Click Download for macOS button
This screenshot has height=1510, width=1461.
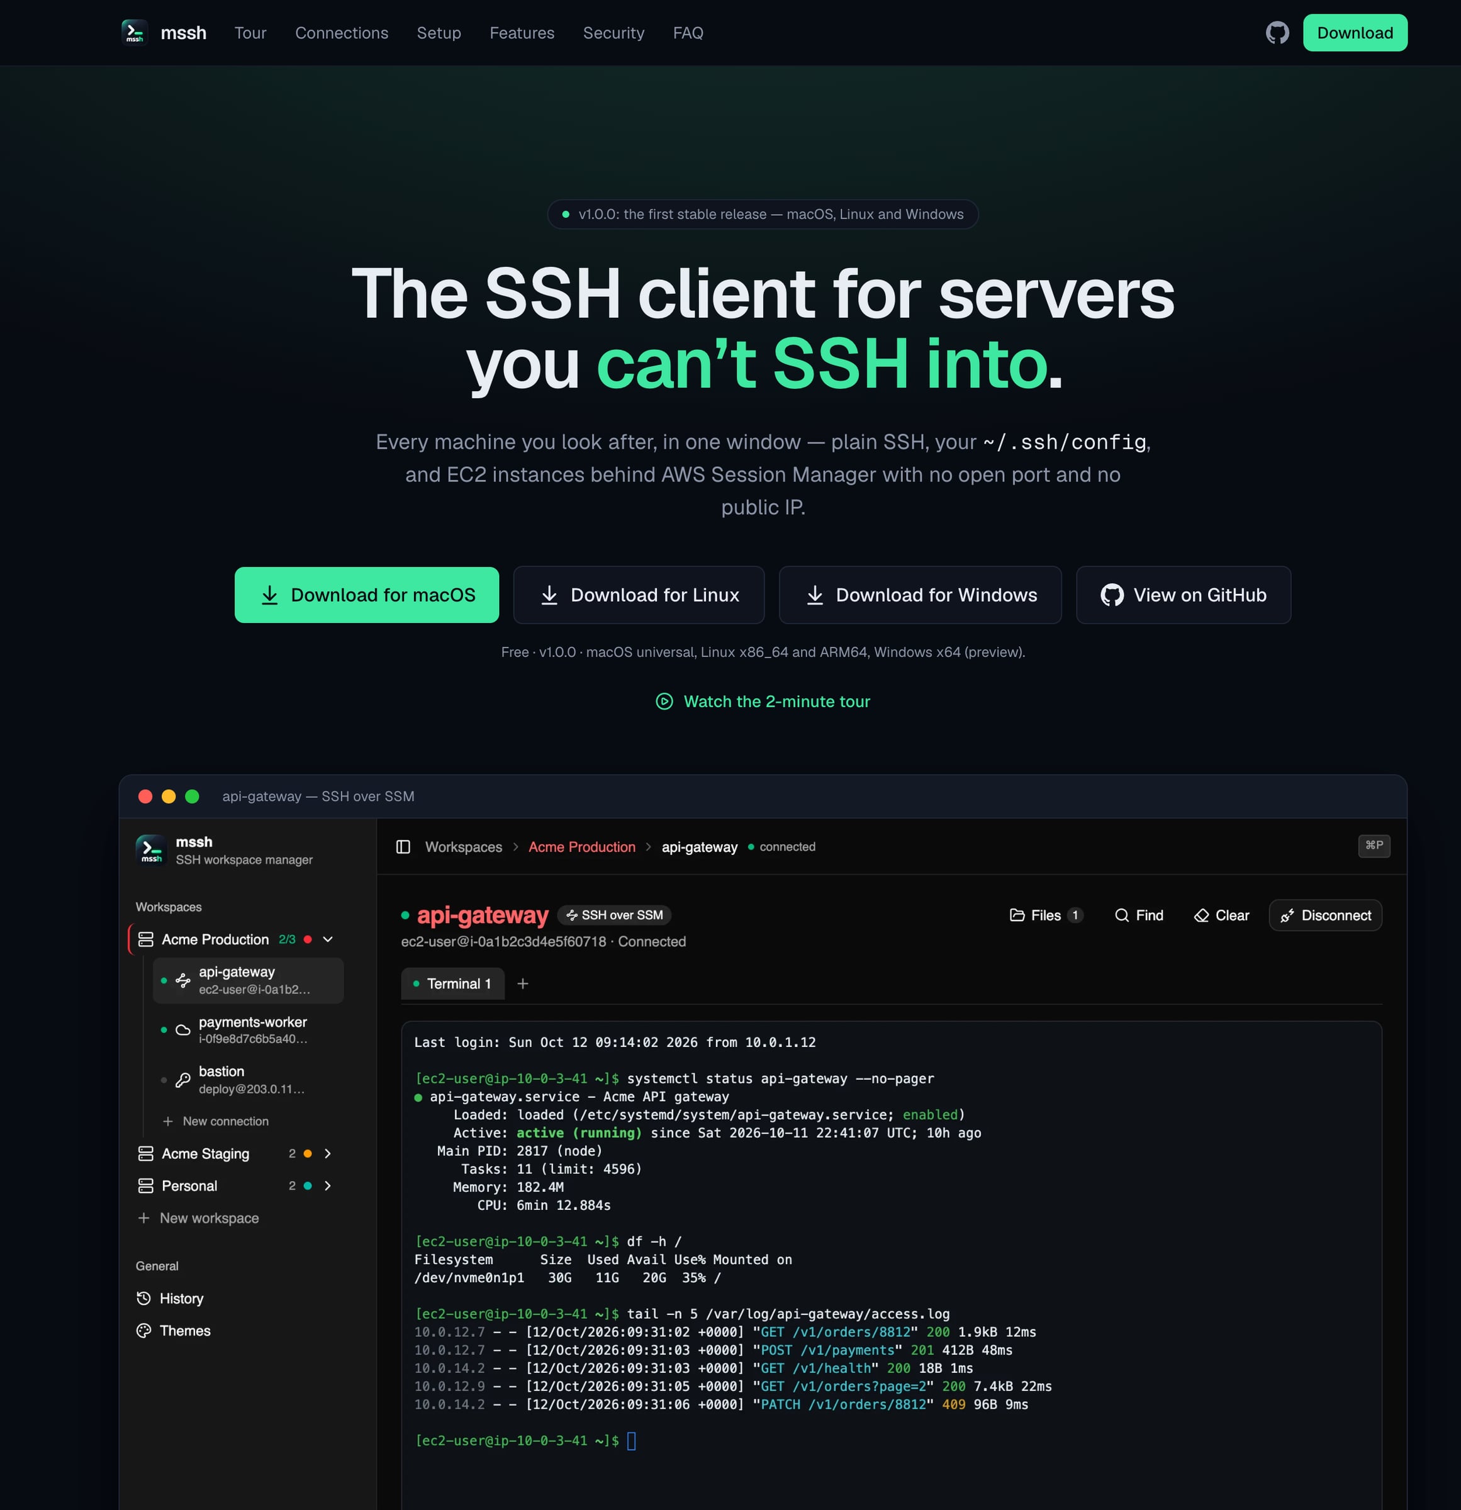click(367, 595)
